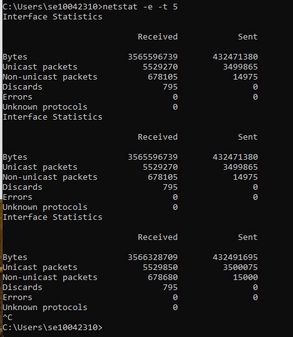Select received non-unicast value 678680
Screen dimensions: 293x337
(163, 277)
